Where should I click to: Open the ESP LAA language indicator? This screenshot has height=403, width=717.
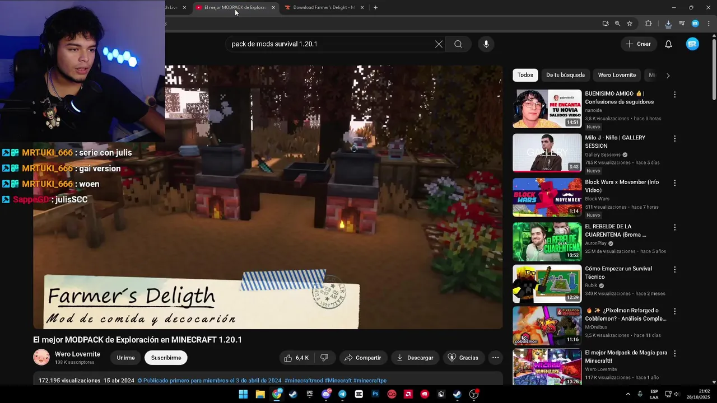654,394
